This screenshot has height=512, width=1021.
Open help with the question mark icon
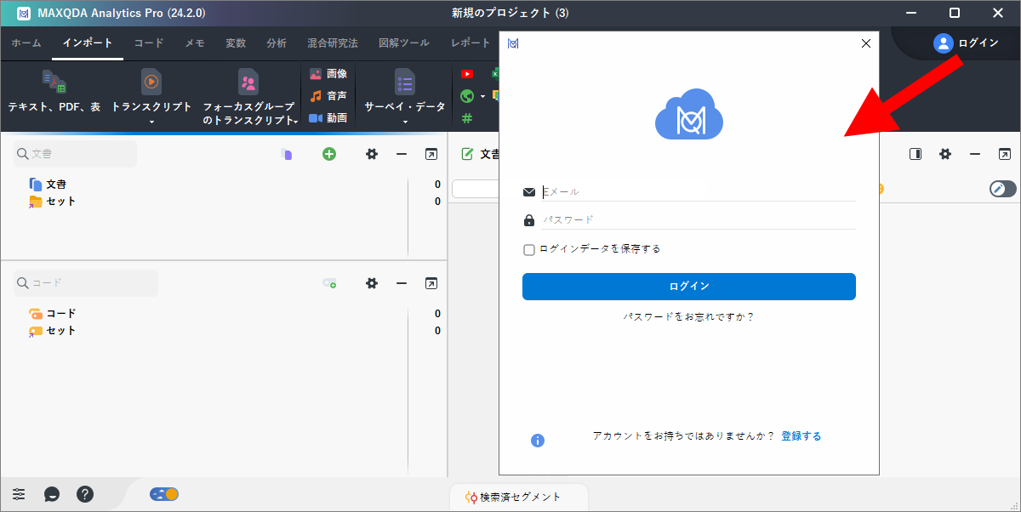[x=85, y=493]
